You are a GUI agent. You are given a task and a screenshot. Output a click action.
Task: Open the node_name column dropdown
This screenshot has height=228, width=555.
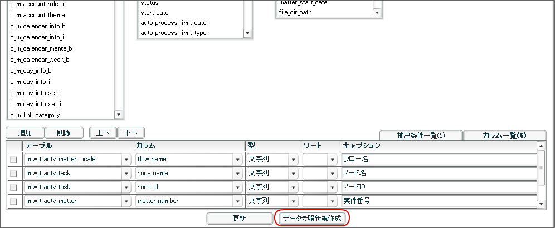(x=238, y=174)
